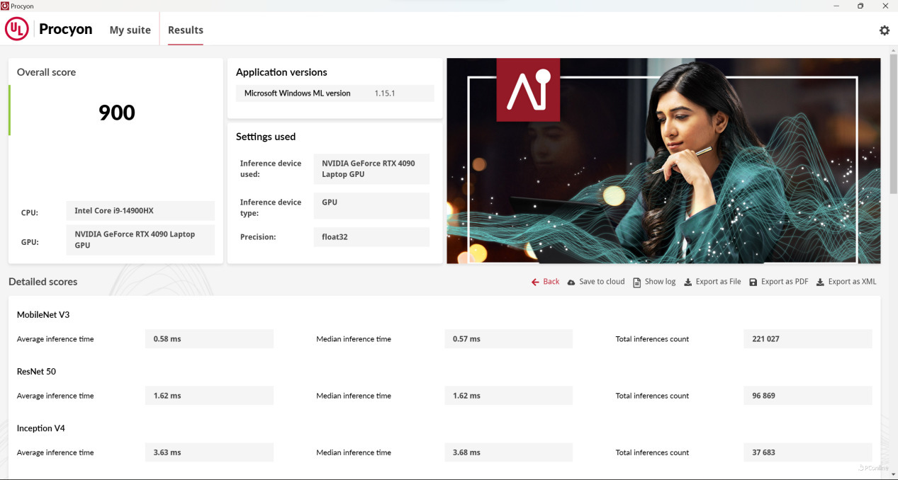Open the settings gear icon
This screenshot has height=480, width=898.
point(884,30)
